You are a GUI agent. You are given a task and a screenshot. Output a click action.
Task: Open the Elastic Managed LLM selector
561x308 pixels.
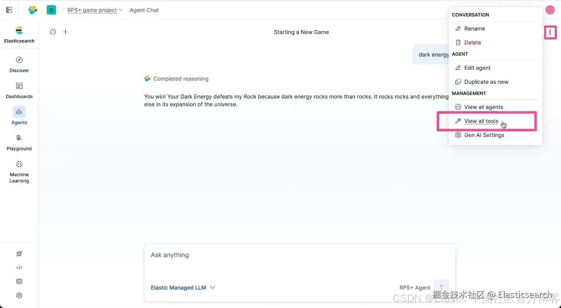tap(182, 288)
